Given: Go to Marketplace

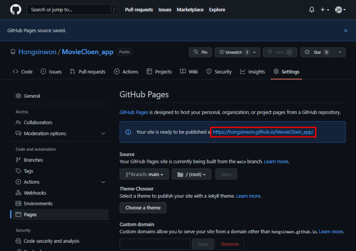Looking at the screenshot, I should [190, 10].
